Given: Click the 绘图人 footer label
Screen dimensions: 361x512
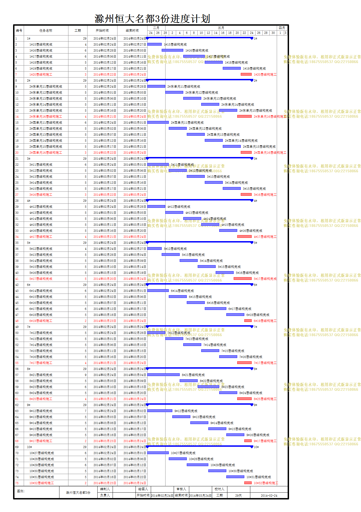Looking at the screenshot, I should pos(143,489).
